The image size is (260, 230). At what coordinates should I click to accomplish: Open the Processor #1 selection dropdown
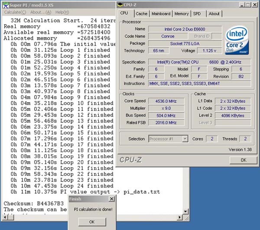tap(185, 139)
